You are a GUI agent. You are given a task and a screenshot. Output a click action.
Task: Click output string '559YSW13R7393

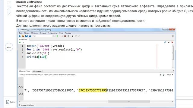coord(161,90)
